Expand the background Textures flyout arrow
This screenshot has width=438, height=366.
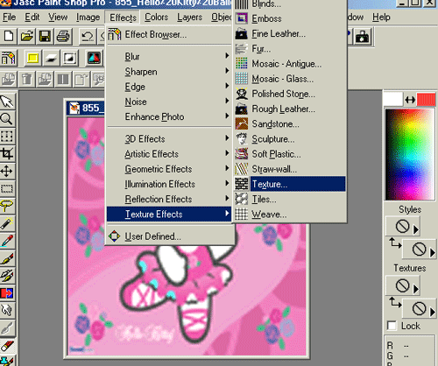point(433,312)
